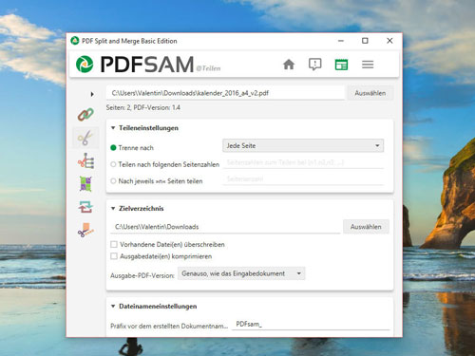
Task: Tick 'Ausgabedatei(en) komprimieren' checkbox
Action: click(114, 256)
